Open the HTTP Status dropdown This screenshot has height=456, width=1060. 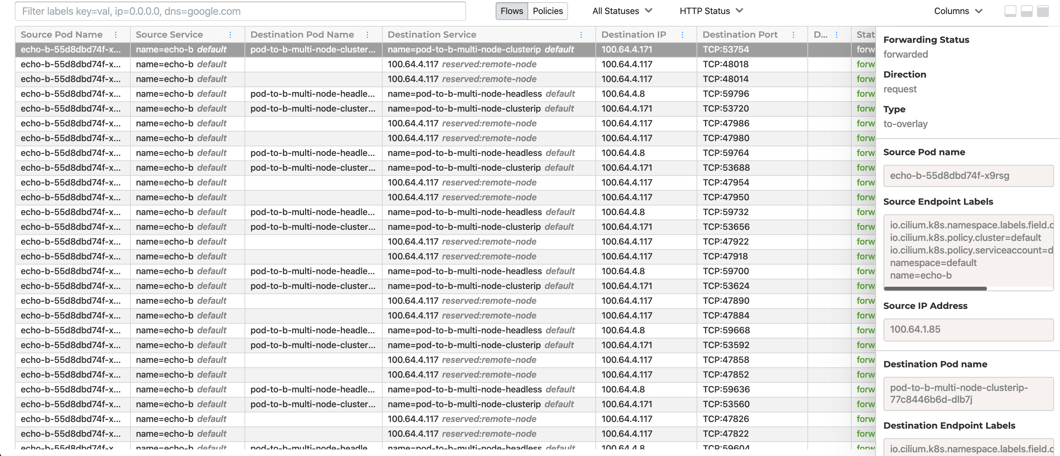[711, 11]
